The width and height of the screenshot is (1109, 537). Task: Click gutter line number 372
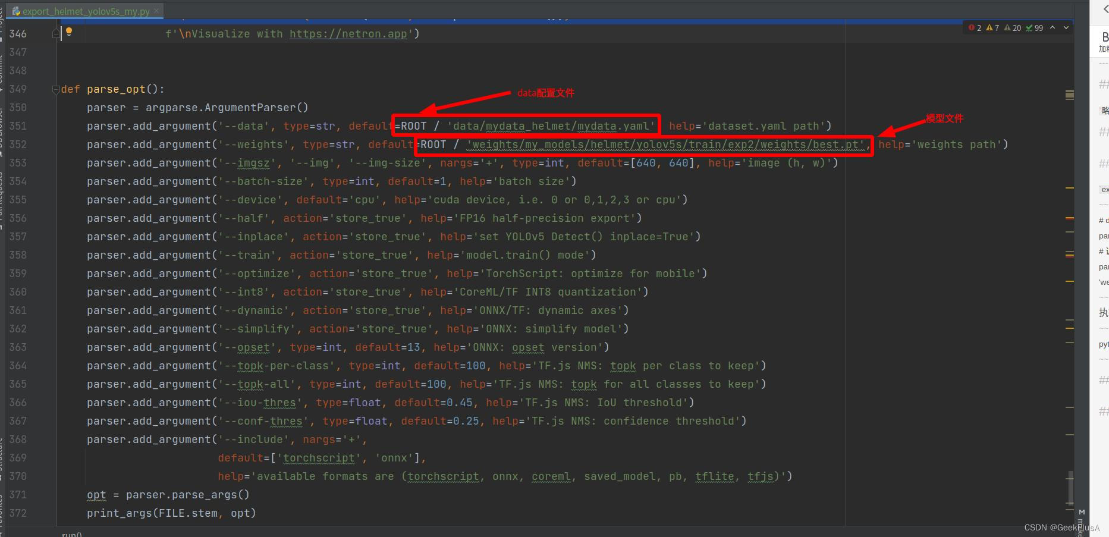tap(18, 513)
